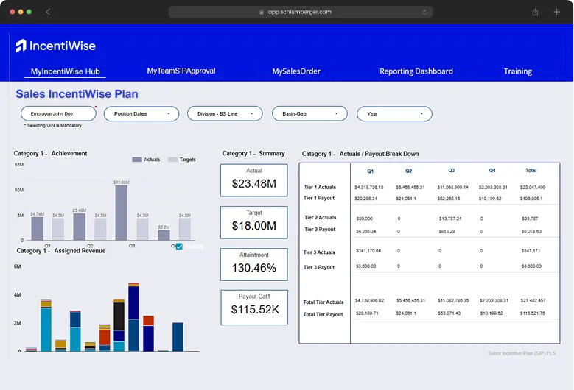
Task: Select the Tier 3 Actuals row label
Action: [x=319, y=252]
